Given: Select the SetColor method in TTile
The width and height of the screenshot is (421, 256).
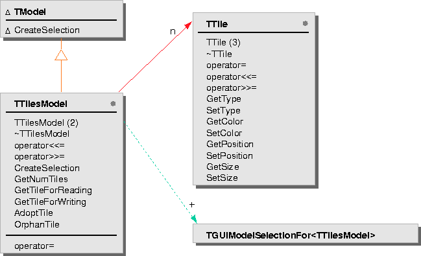Looking at the screenshot, I should [x=224, y=133].
